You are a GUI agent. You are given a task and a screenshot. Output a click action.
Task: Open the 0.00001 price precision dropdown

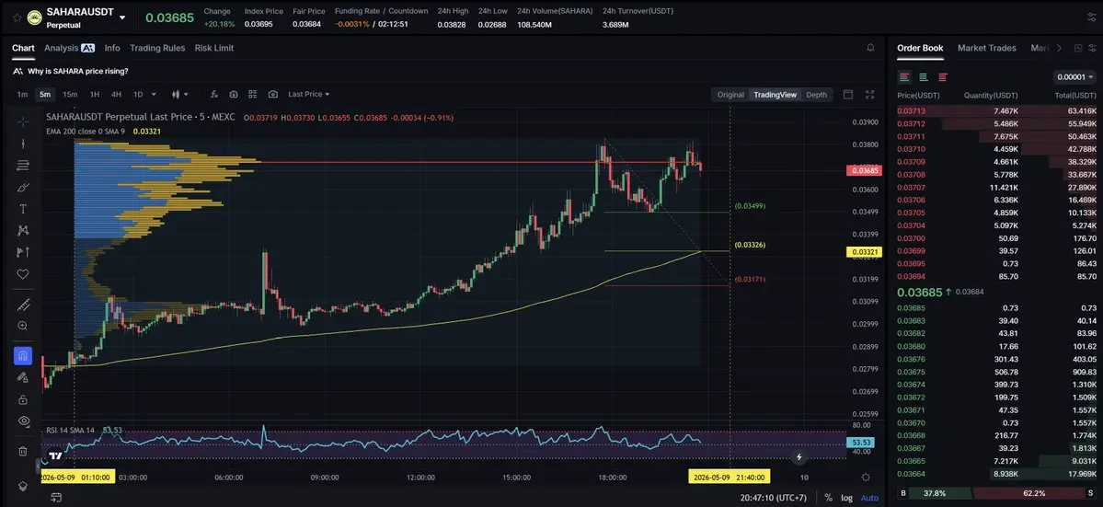point(1074,77)
